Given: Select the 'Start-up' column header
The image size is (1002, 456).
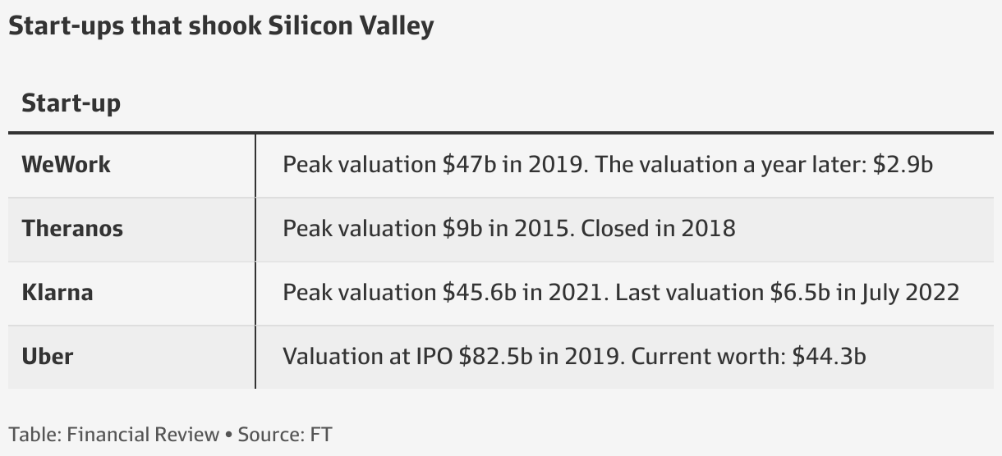Looking at the screenshot, I should [x=71, y=103].
